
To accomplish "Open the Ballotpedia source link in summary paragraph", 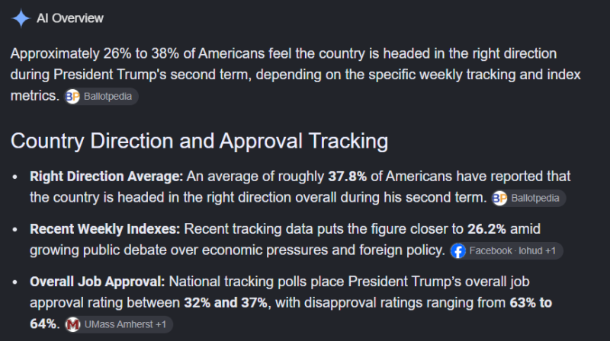I will [x=101, y=97].
